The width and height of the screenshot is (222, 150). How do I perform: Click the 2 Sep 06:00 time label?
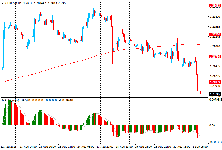pos(200,147)
